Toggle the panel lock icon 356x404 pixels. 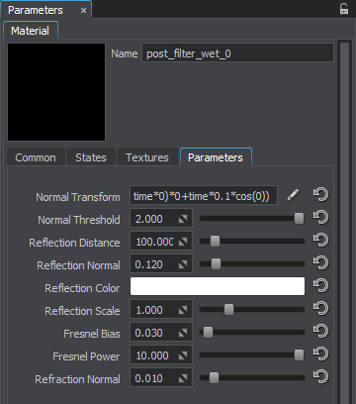click(x=344, y=9)
